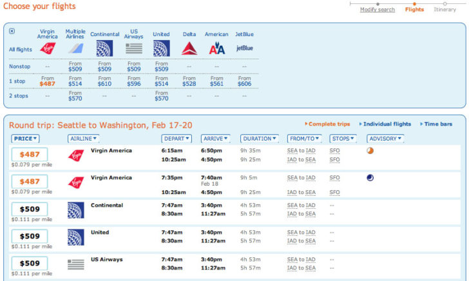The image size is (469, 281).
Task: Select United globe logo in matrix
Action: [162, 48]
